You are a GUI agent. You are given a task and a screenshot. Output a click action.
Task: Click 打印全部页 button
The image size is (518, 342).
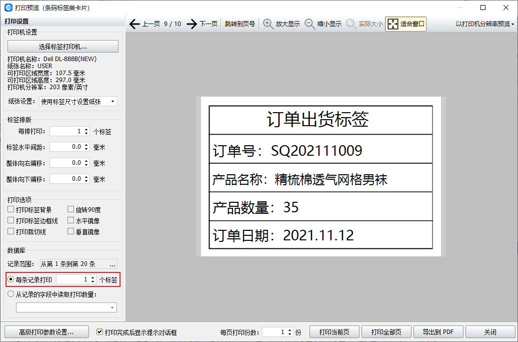click(x=386, y=332)
